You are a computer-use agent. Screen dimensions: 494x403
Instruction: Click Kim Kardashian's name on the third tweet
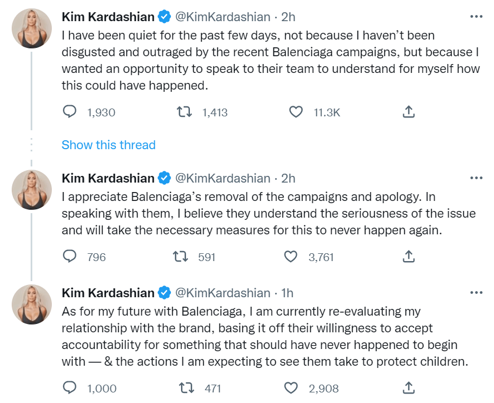[x=108, y=293]
